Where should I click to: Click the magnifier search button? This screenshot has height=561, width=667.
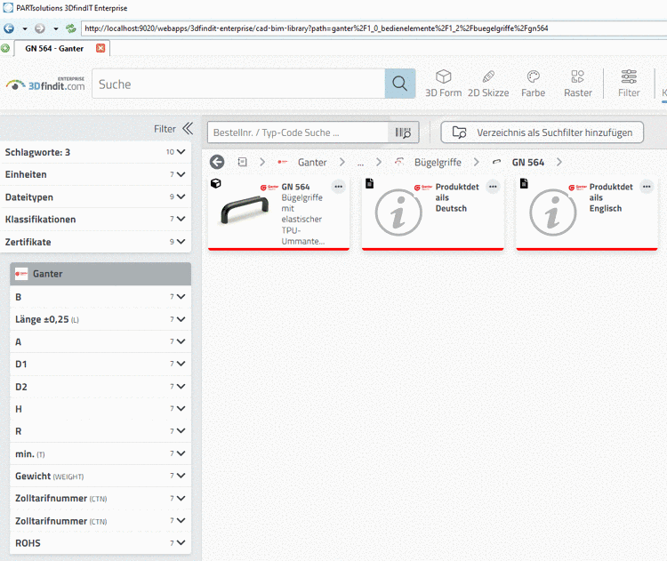click(x=399, y=84)
